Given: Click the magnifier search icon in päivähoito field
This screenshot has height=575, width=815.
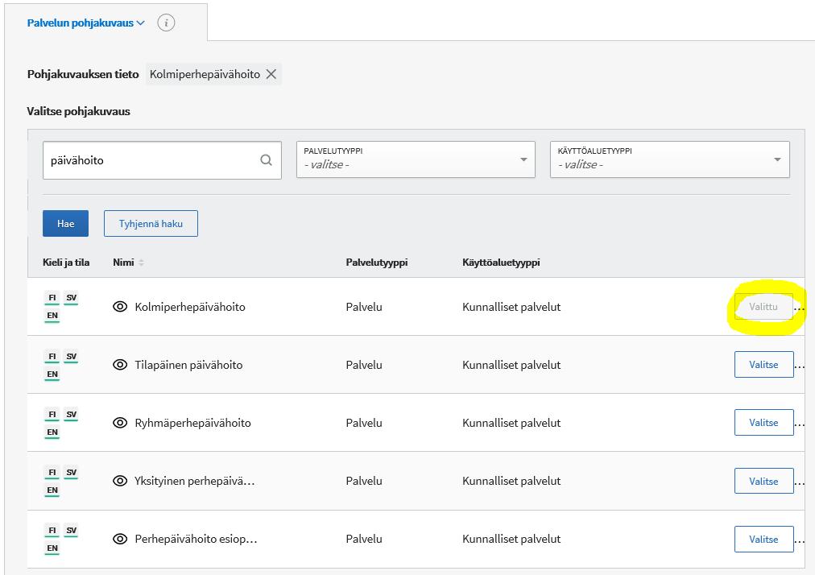Looking at the screenshot, I should pos(266,159).
